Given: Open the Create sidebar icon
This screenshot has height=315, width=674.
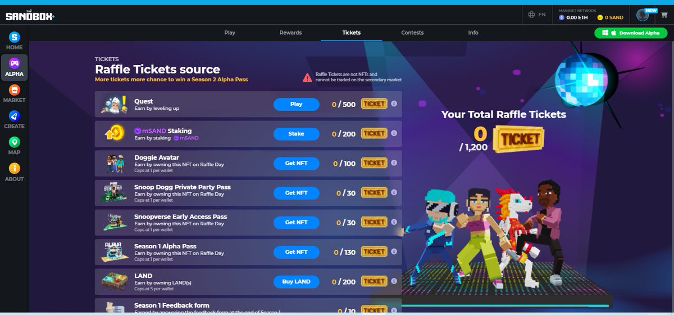Looking at the screenshot, I should 14,115.
